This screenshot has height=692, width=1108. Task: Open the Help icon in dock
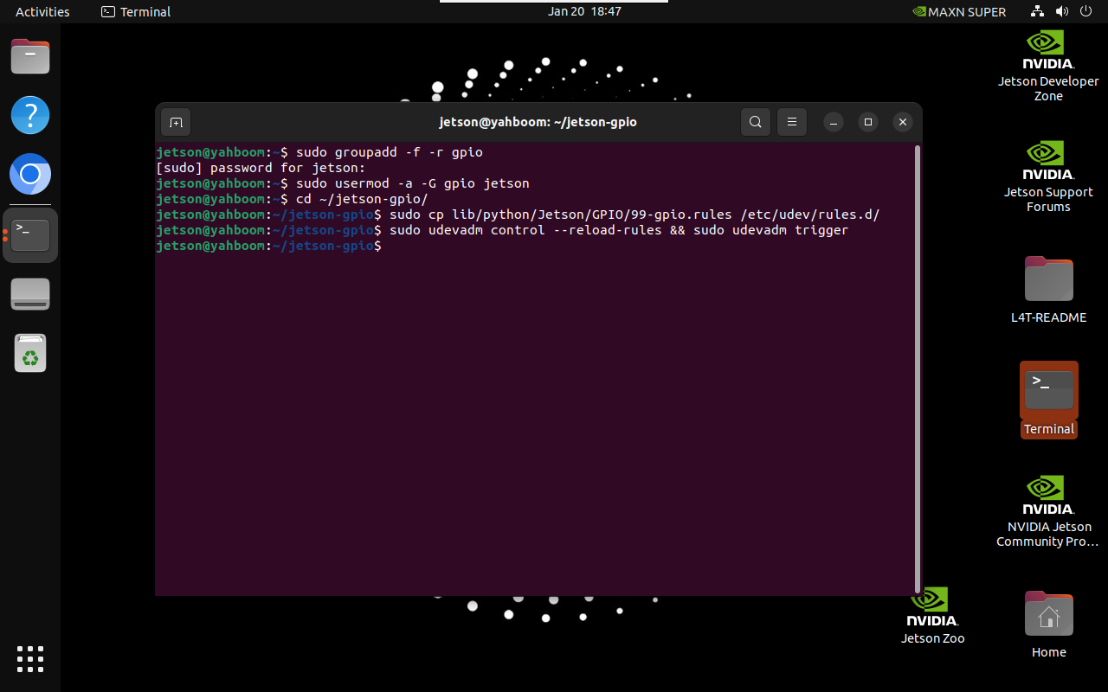pyautogui.click(x=30, y=115)
